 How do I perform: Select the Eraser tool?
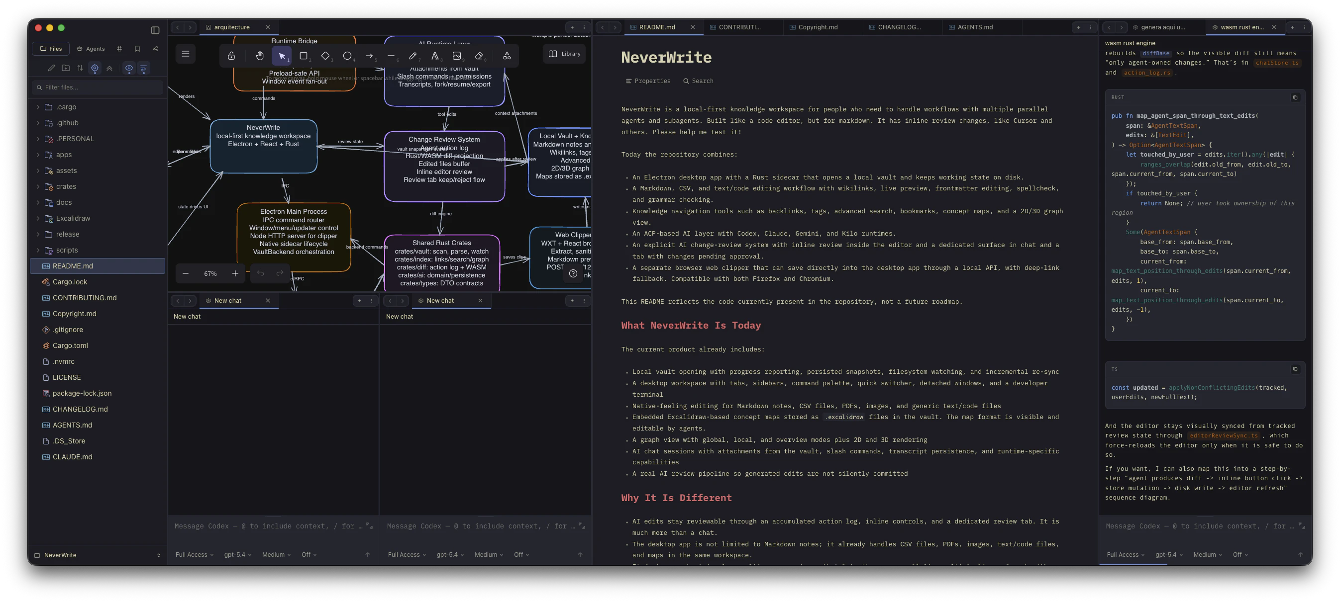[x=479, y=56]
